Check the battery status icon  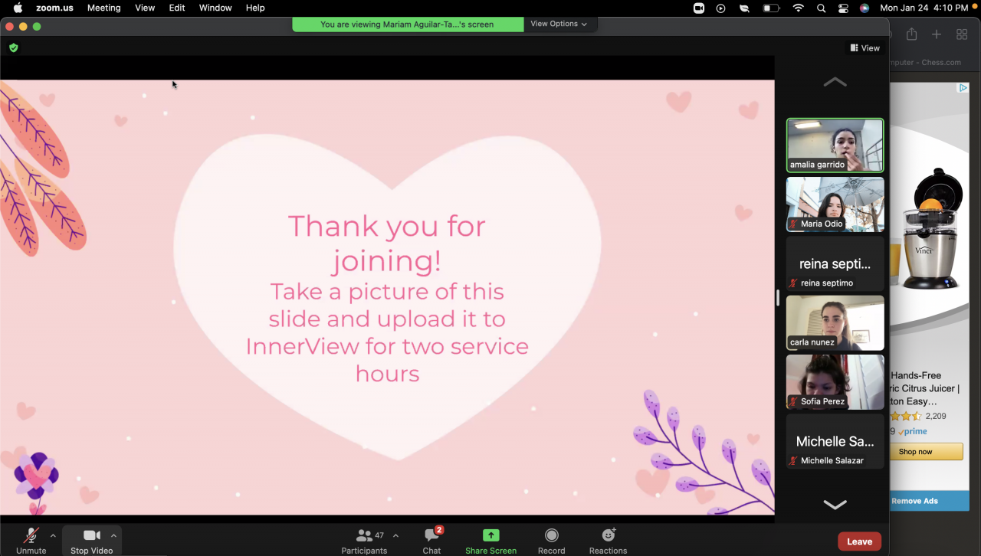pos(771,8)
